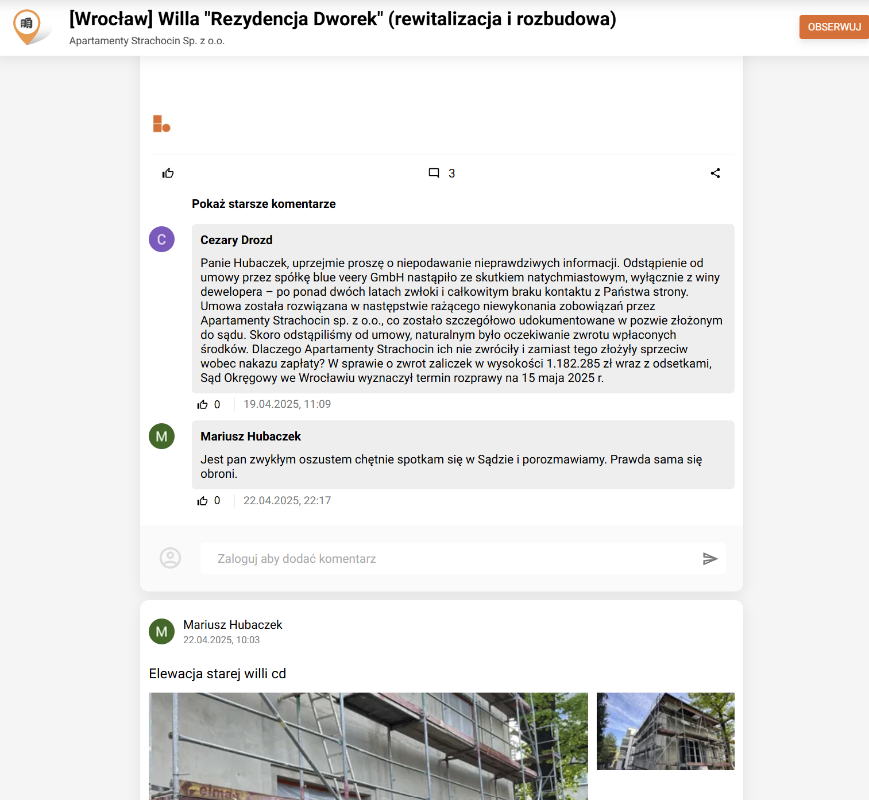The height and width of the screenshot is (800, 869).
Task: Open comments via speech bubble icon
Action: pos(434,173)
